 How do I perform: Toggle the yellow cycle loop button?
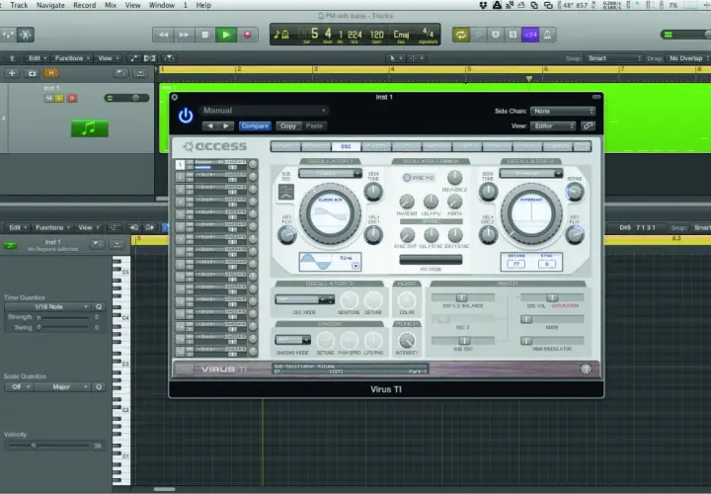tap(461, 35)
